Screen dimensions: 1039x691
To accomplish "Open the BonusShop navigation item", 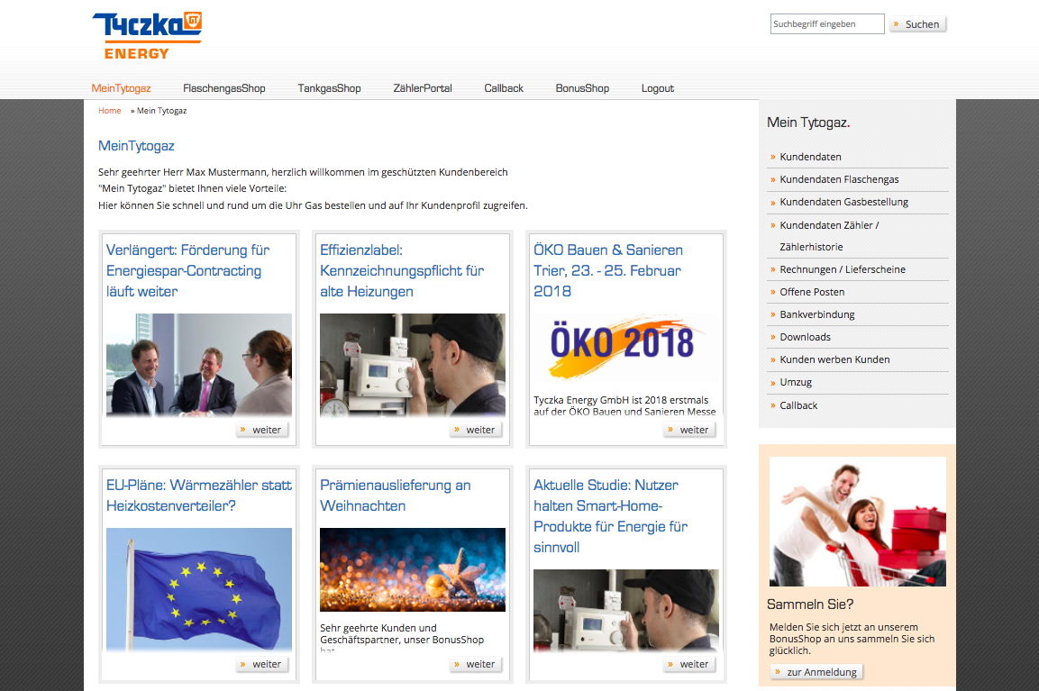I will pos(582,88).
